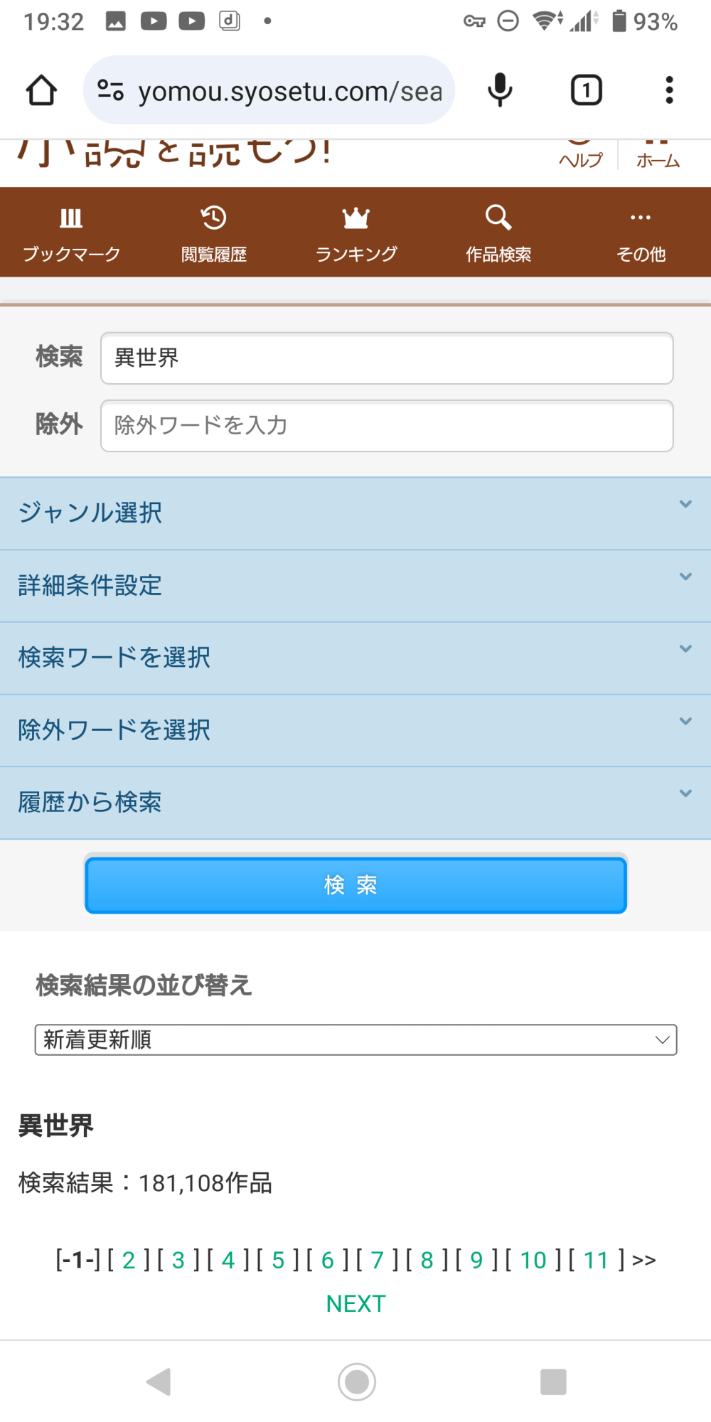The image size is (711, 1422).
Task: Tap the site info icon beside URL
Action: (111, 90)
